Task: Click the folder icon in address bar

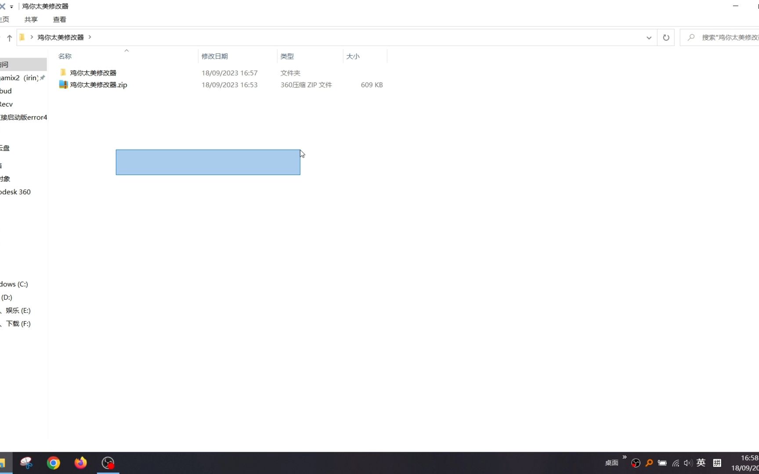Action: [x=22, y=37]
